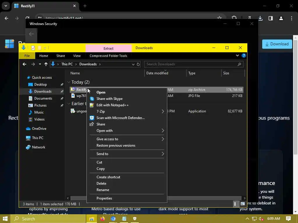The width and height of the screenshot is (298, 223).
Task: Click the magnifier icon in Search Downloads box
Action: point(240,64)
